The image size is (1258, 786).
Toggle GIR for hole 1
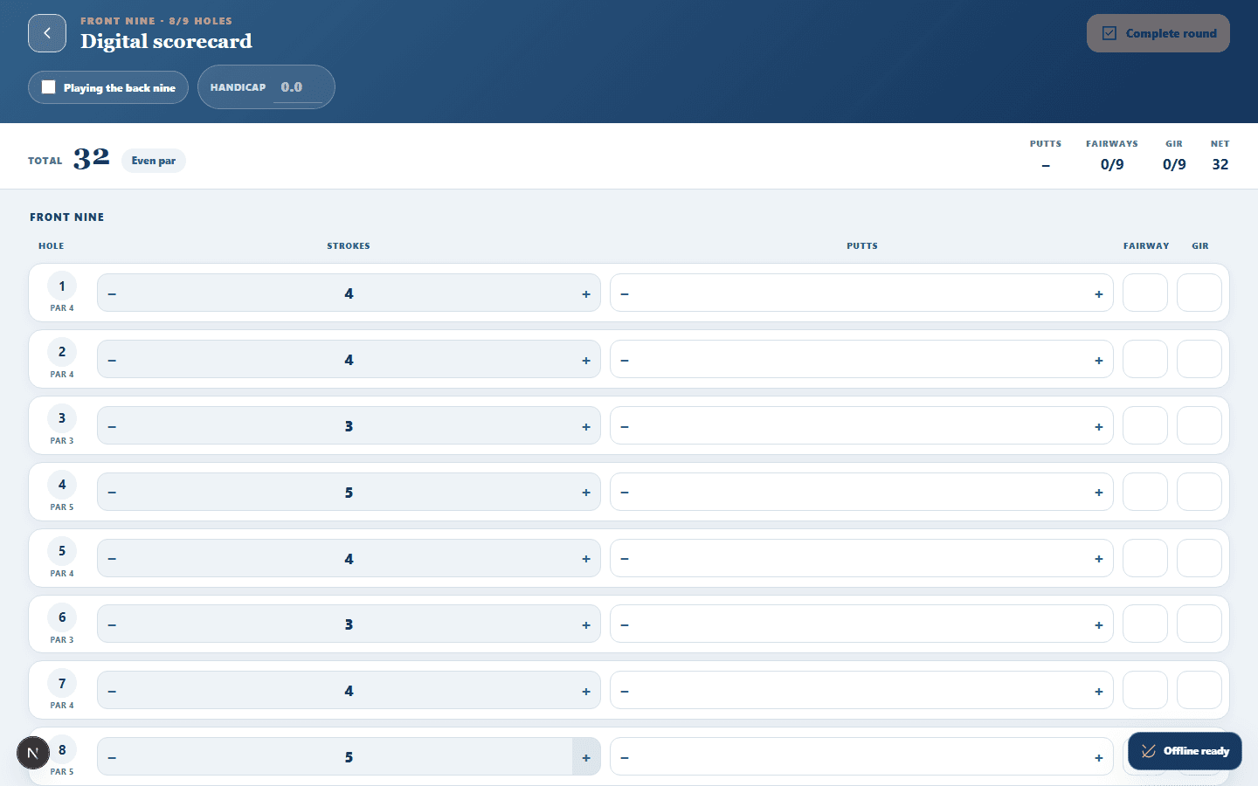pyautogui.click(x=1199, y=293)
